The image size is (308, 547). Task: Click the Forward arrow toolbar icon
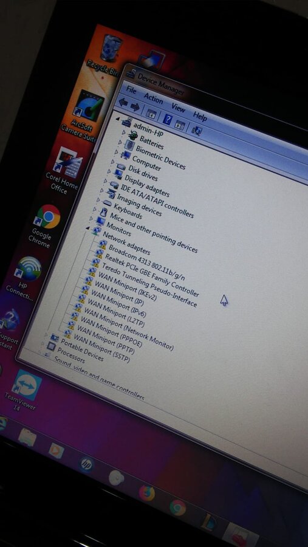[135, 107]
